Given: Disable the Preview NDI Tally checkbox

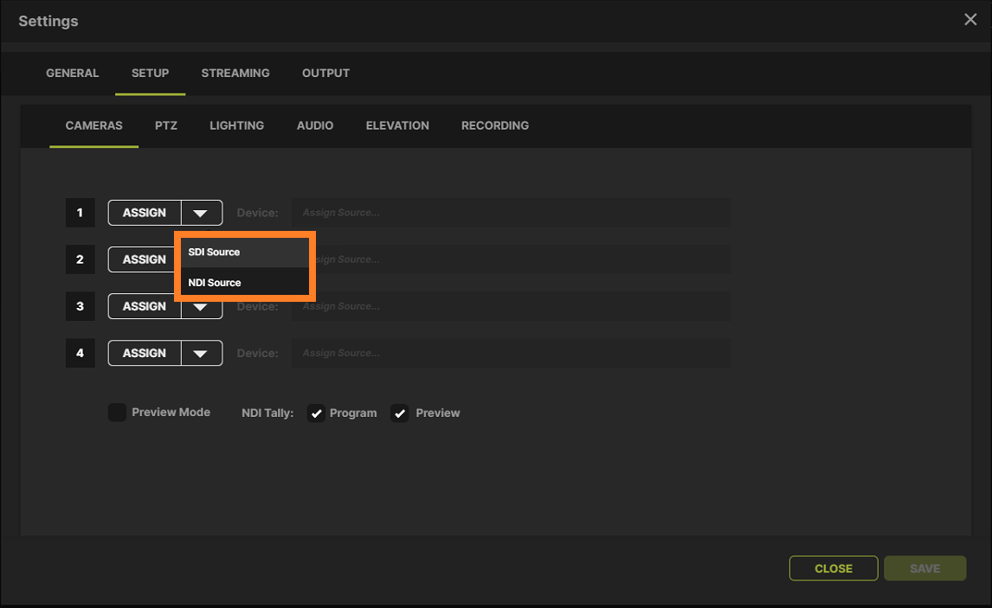Looking at the screenshot, I should click(x=400, y=413).
